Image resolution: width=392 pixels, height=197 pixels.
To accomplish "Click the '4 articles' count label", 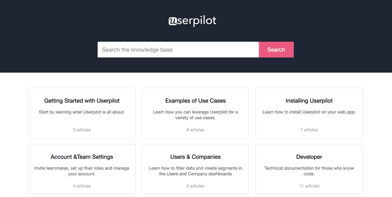I will 82,186.
